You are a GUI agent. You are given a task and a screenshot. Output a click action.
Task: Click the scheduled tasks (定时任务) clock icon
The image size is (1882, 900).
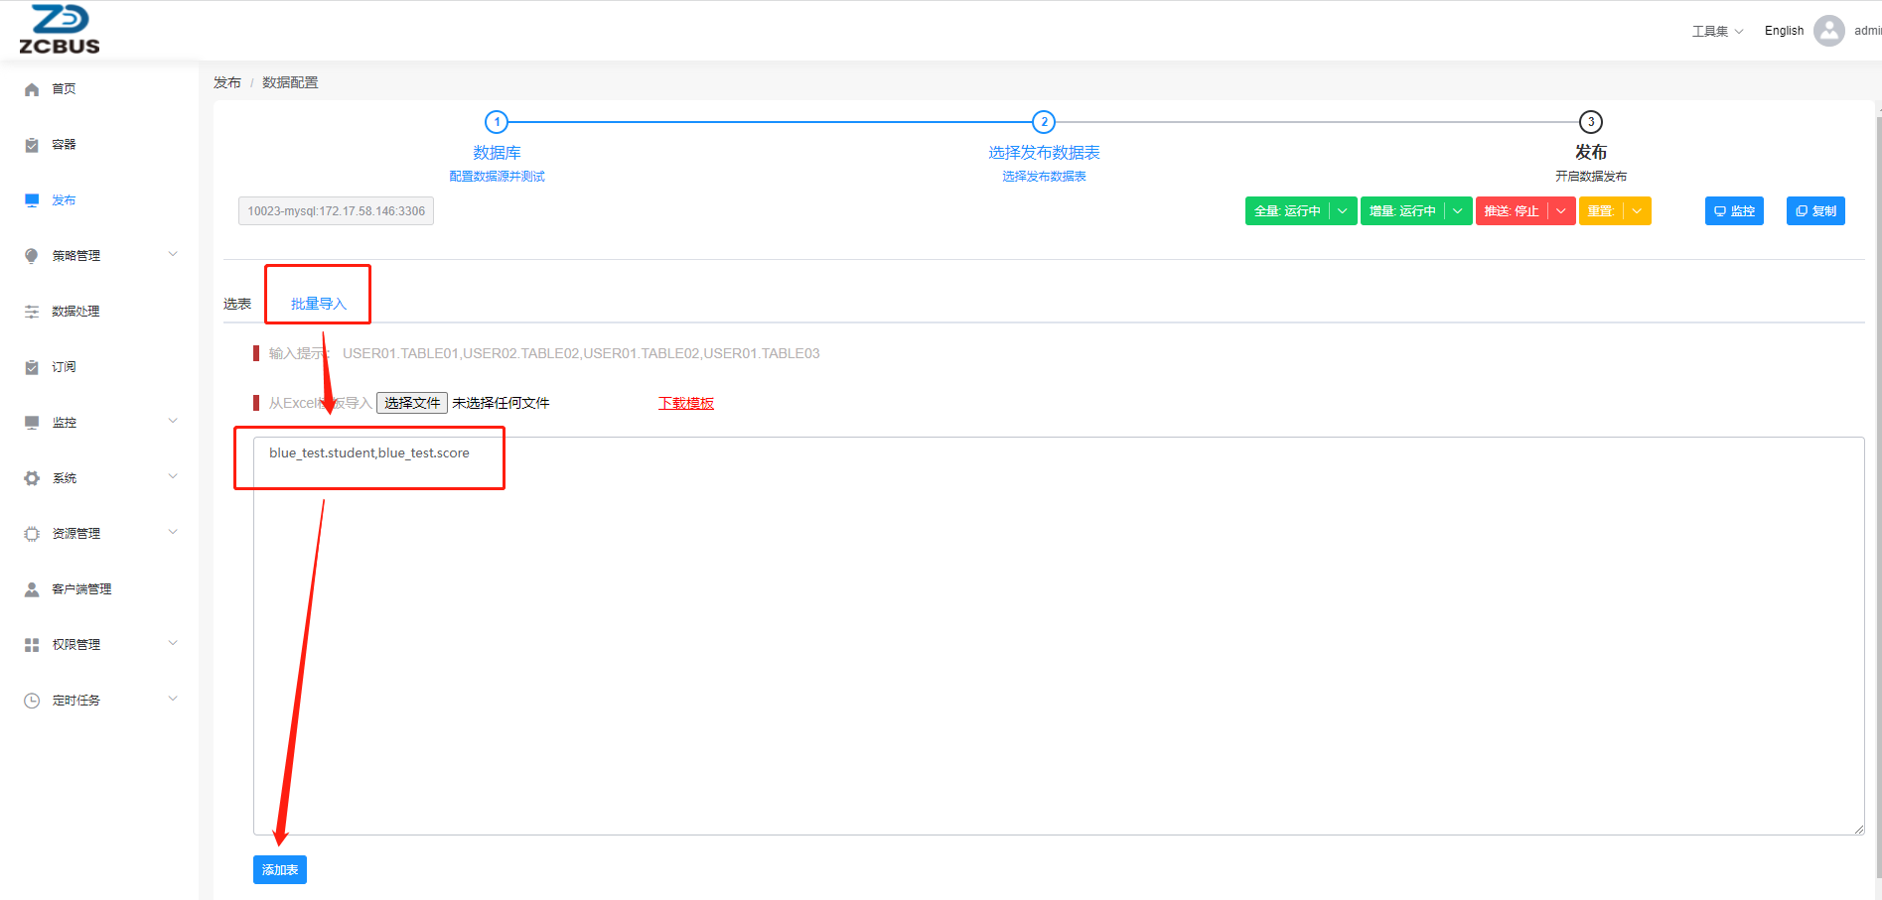tap(32, 701)
